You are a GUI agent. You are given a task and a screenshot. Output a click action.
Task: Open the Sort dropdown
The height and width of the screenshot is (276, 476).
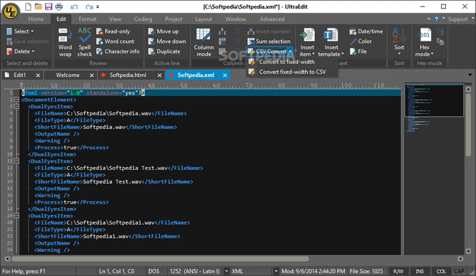(399, 42)
